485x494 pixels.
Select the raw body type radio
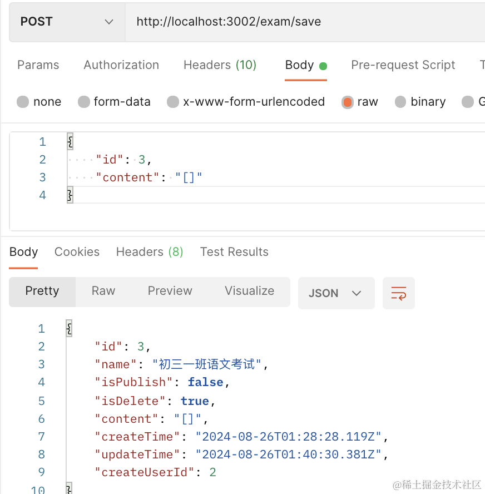(348, 102)
